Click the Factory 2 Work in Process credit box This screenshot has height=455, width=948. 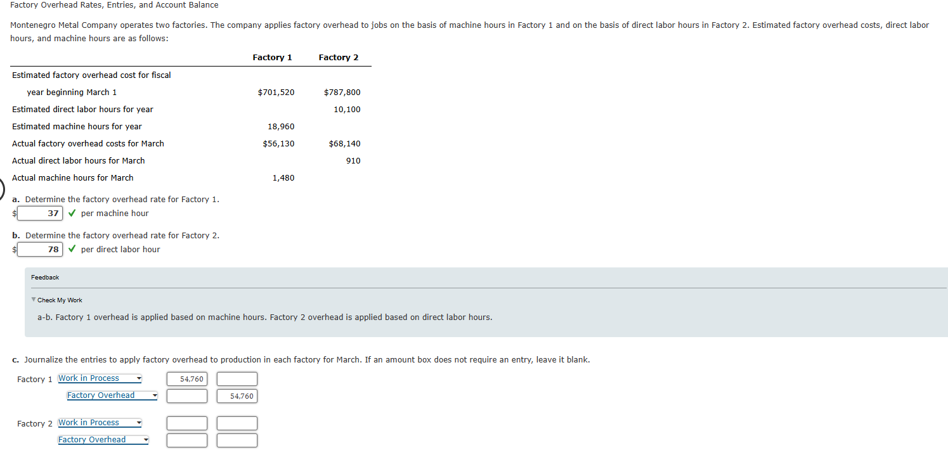point(237,423)
